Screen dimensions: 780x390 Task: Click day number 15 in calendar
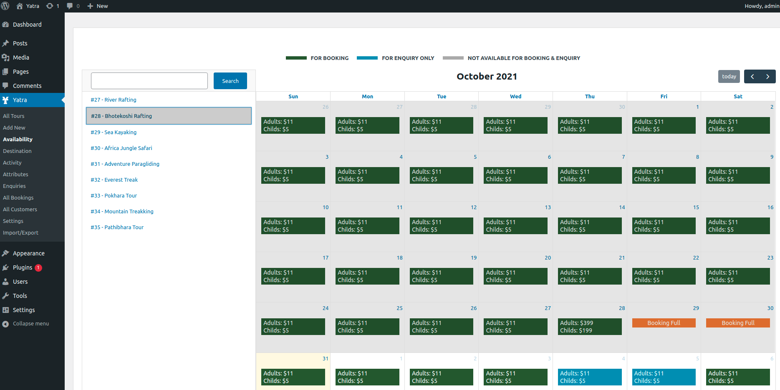pos(696,207)
